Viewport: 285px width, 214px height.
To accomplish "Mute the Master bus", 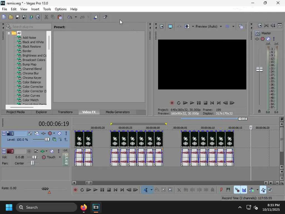I will click(268, 39).
